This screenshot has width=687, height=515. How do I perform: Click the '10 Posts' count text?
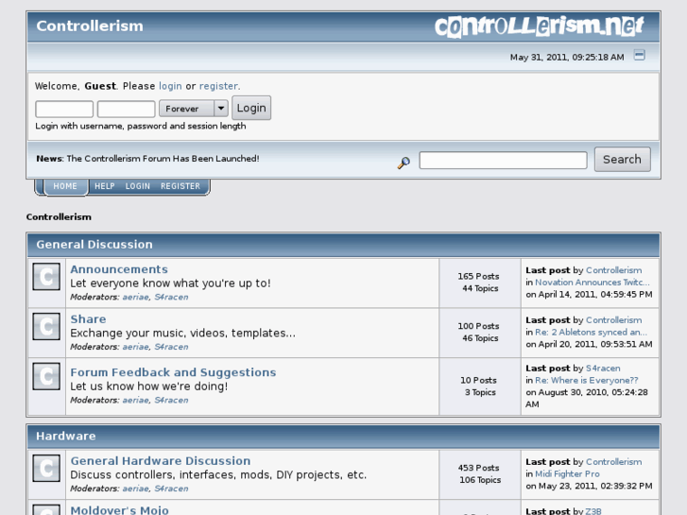[x=478, y=381]
